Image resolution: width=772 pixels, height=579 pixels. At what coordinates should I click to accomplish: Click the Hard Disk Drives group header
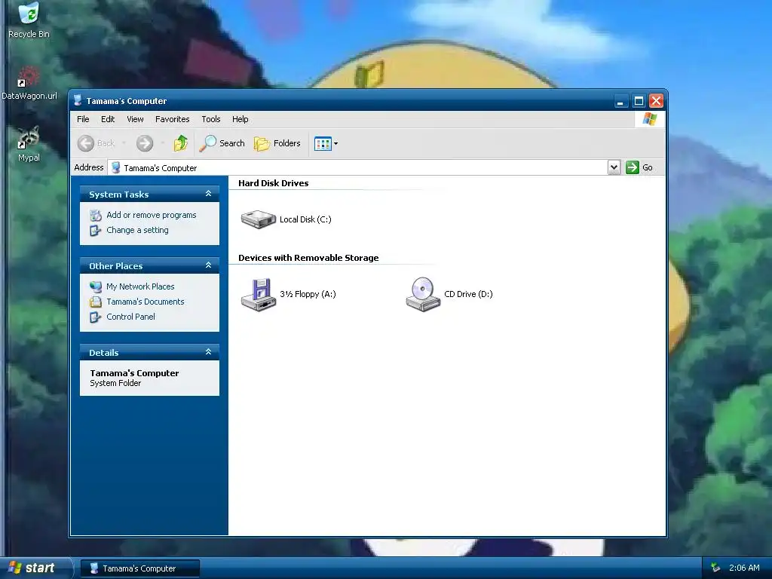pyautogui.click(x=273, y=183)
